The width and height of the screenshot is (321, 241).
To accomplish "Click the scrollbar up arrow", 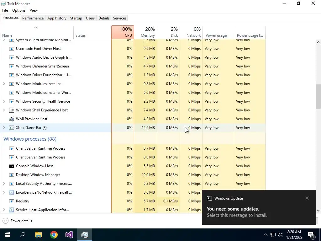I will point(318,42).
